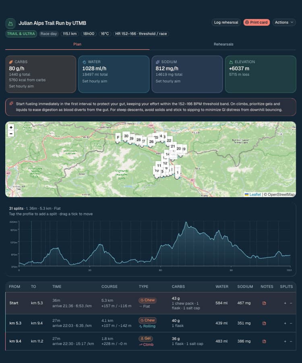The width and height of the screenshot is (302, 363).
Task: Click map marker 22
Action: click(x=169, y=140)
